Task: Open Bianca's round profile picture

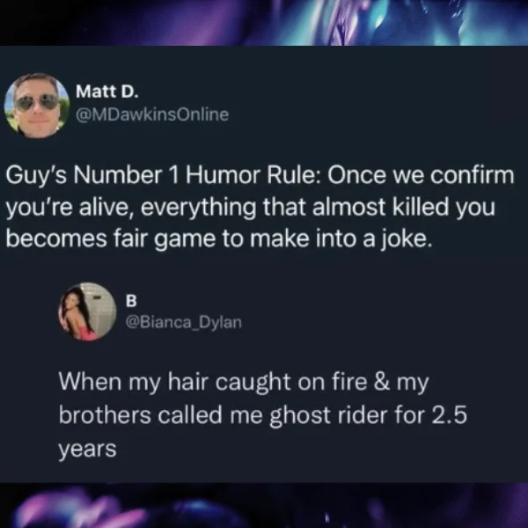Action: (x=87, y=312)
